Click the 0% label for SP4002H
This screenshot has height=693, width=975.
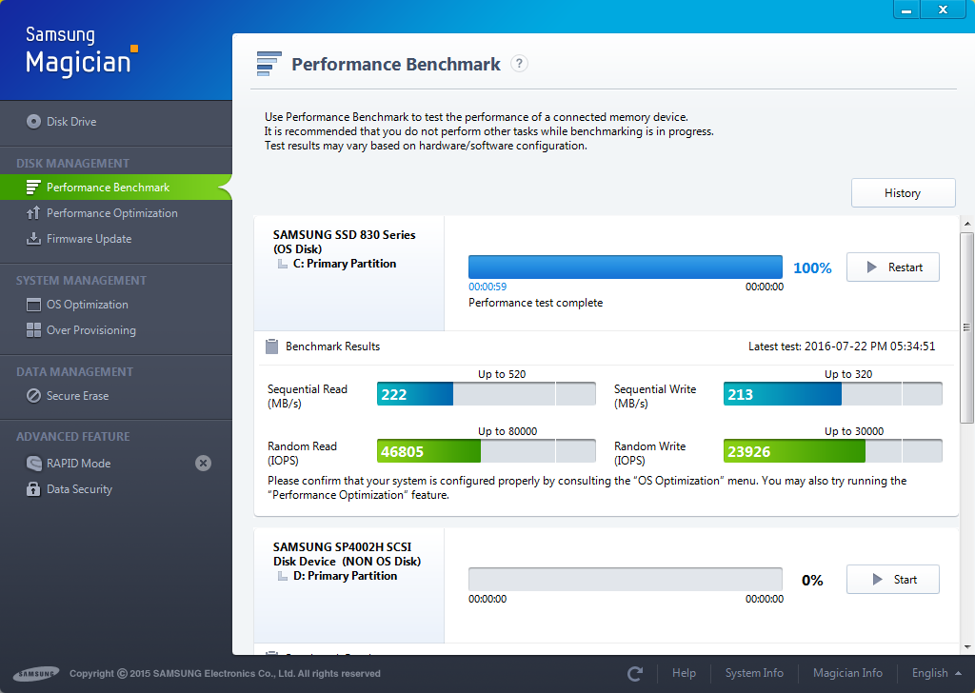812,581
